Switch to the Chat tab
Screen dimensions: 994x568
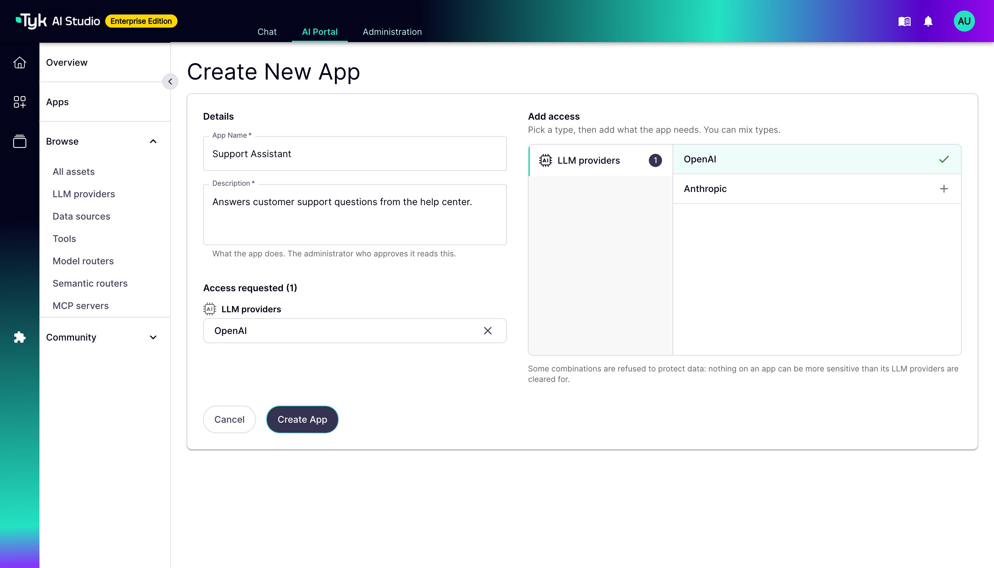(x=267, y=32)
